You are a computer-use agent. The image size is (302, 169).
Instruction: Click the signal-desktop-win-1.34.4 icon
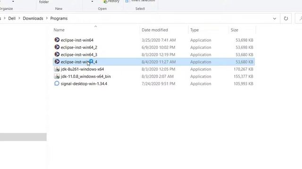pos(57,84)
